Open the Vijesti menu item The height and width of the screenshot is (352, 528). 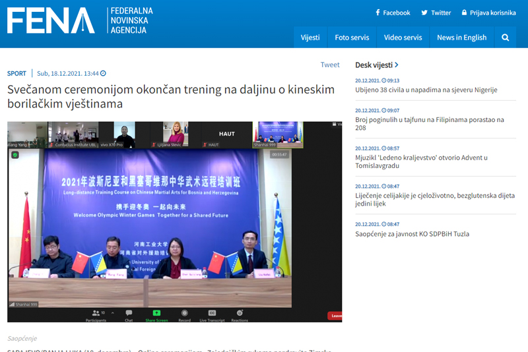click(x=310, y=38)
